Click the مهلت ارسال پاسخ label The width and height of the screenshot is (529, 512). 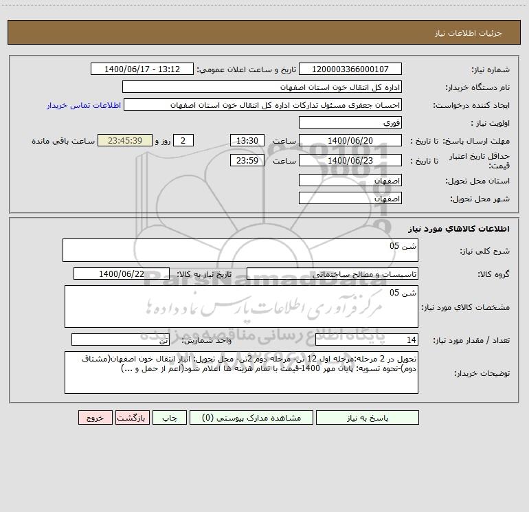point(476,141)
